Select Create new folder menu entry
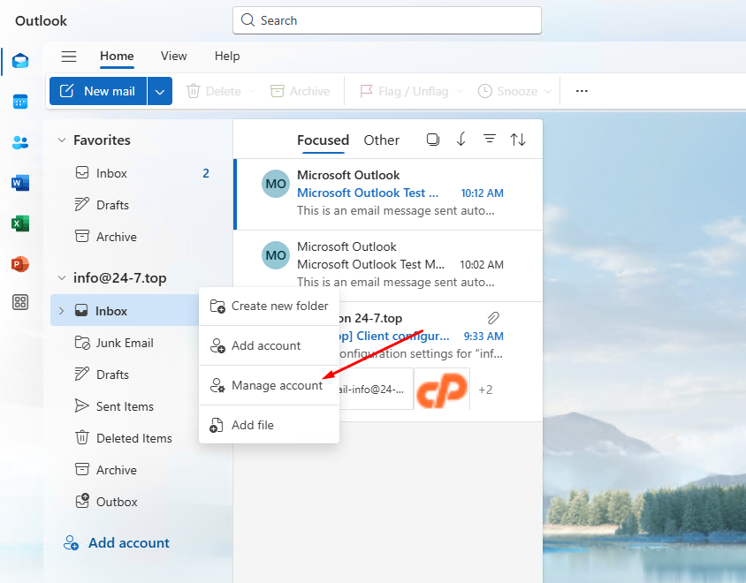Image resolution: width=746 pixels, height=583 pixels. click(x=279, y=306)
